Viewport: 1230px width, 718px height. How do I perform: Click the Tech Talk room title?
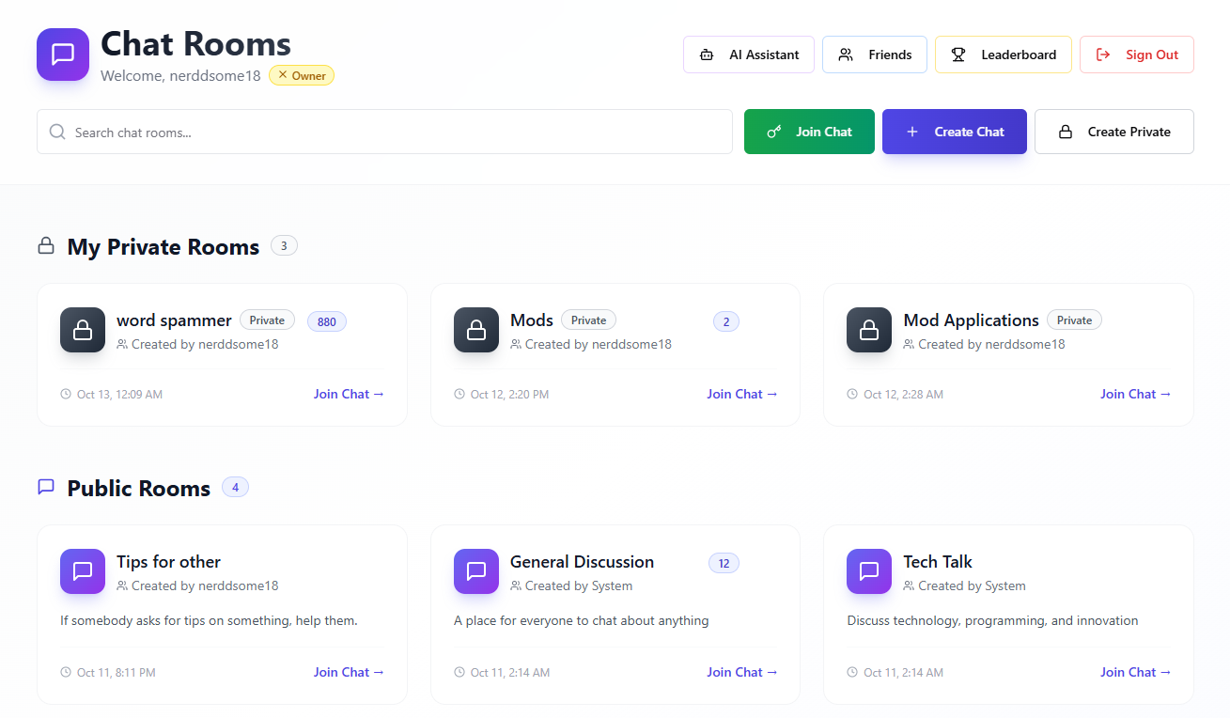click(938, 562)
